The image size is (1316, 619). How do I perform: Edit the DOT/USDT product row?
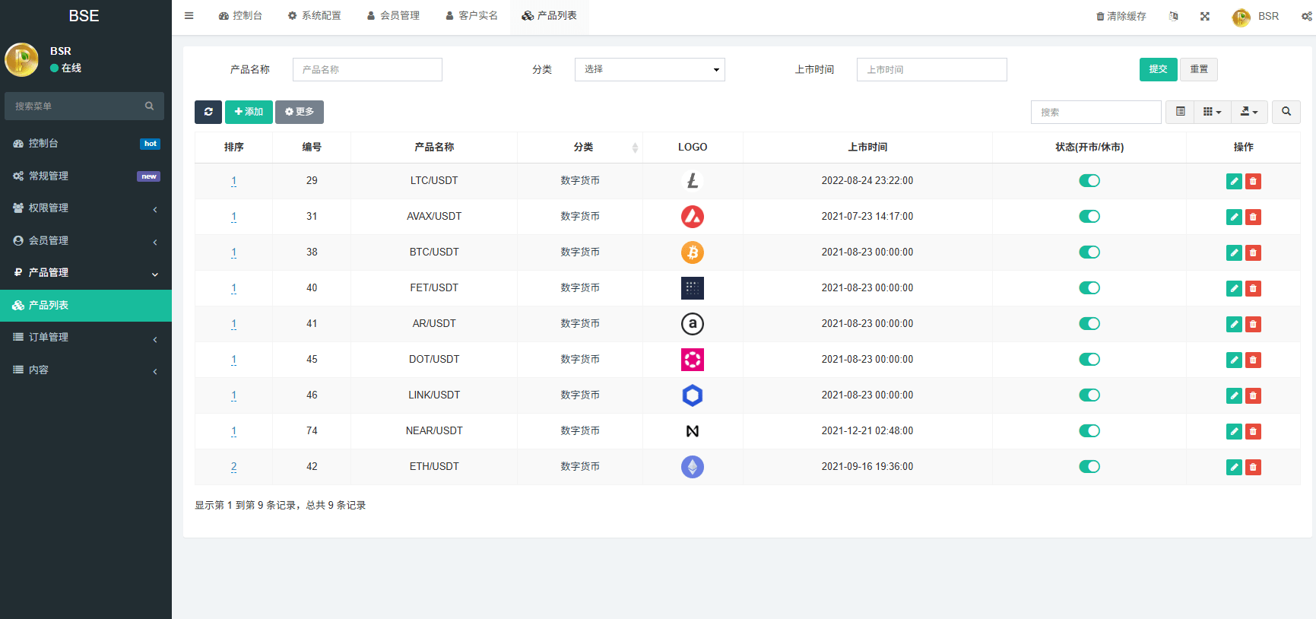pos(1233,360)
